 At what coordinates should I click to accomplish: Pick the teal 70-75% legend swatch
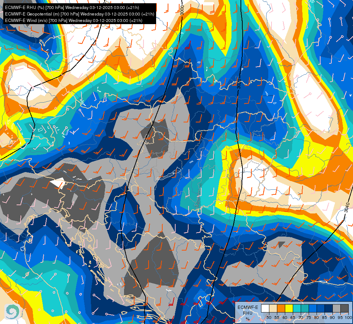coord(305,308)
